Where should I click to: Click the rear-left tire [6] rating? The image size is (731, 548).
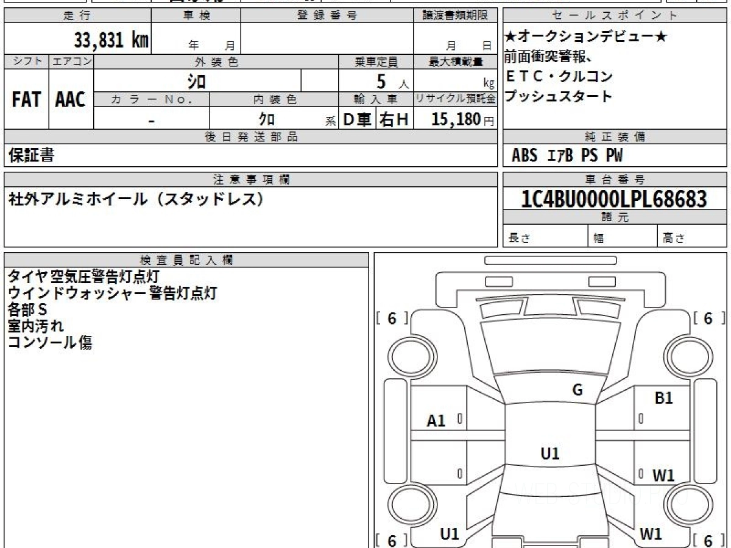pyautogui.click(x=392, y=540)
